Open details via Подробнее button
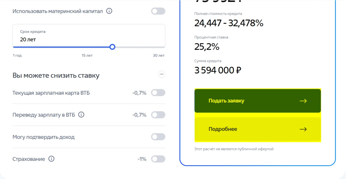This screenshot has width=346, height=179. click(x=257, y=129)
